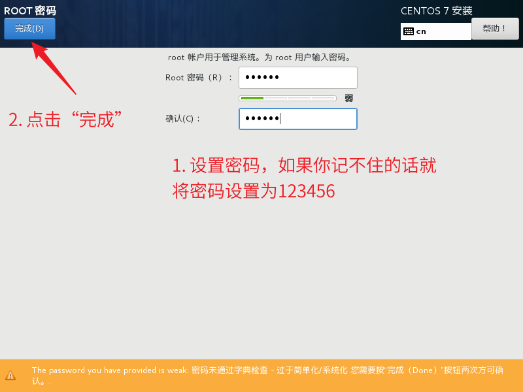Screen dimensions: 523x392
Task: Click the last empty strength bar segment
Action: click(323, 98)
